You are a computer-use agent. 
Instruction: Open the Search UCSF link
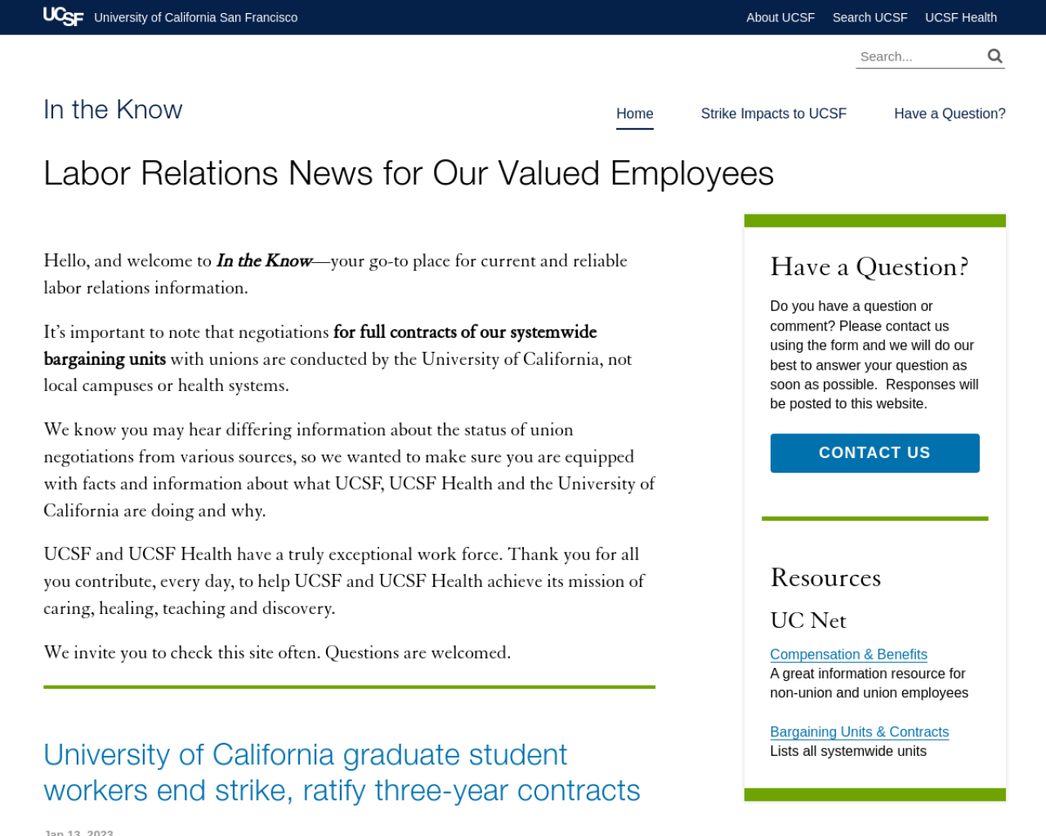[869, 17]
